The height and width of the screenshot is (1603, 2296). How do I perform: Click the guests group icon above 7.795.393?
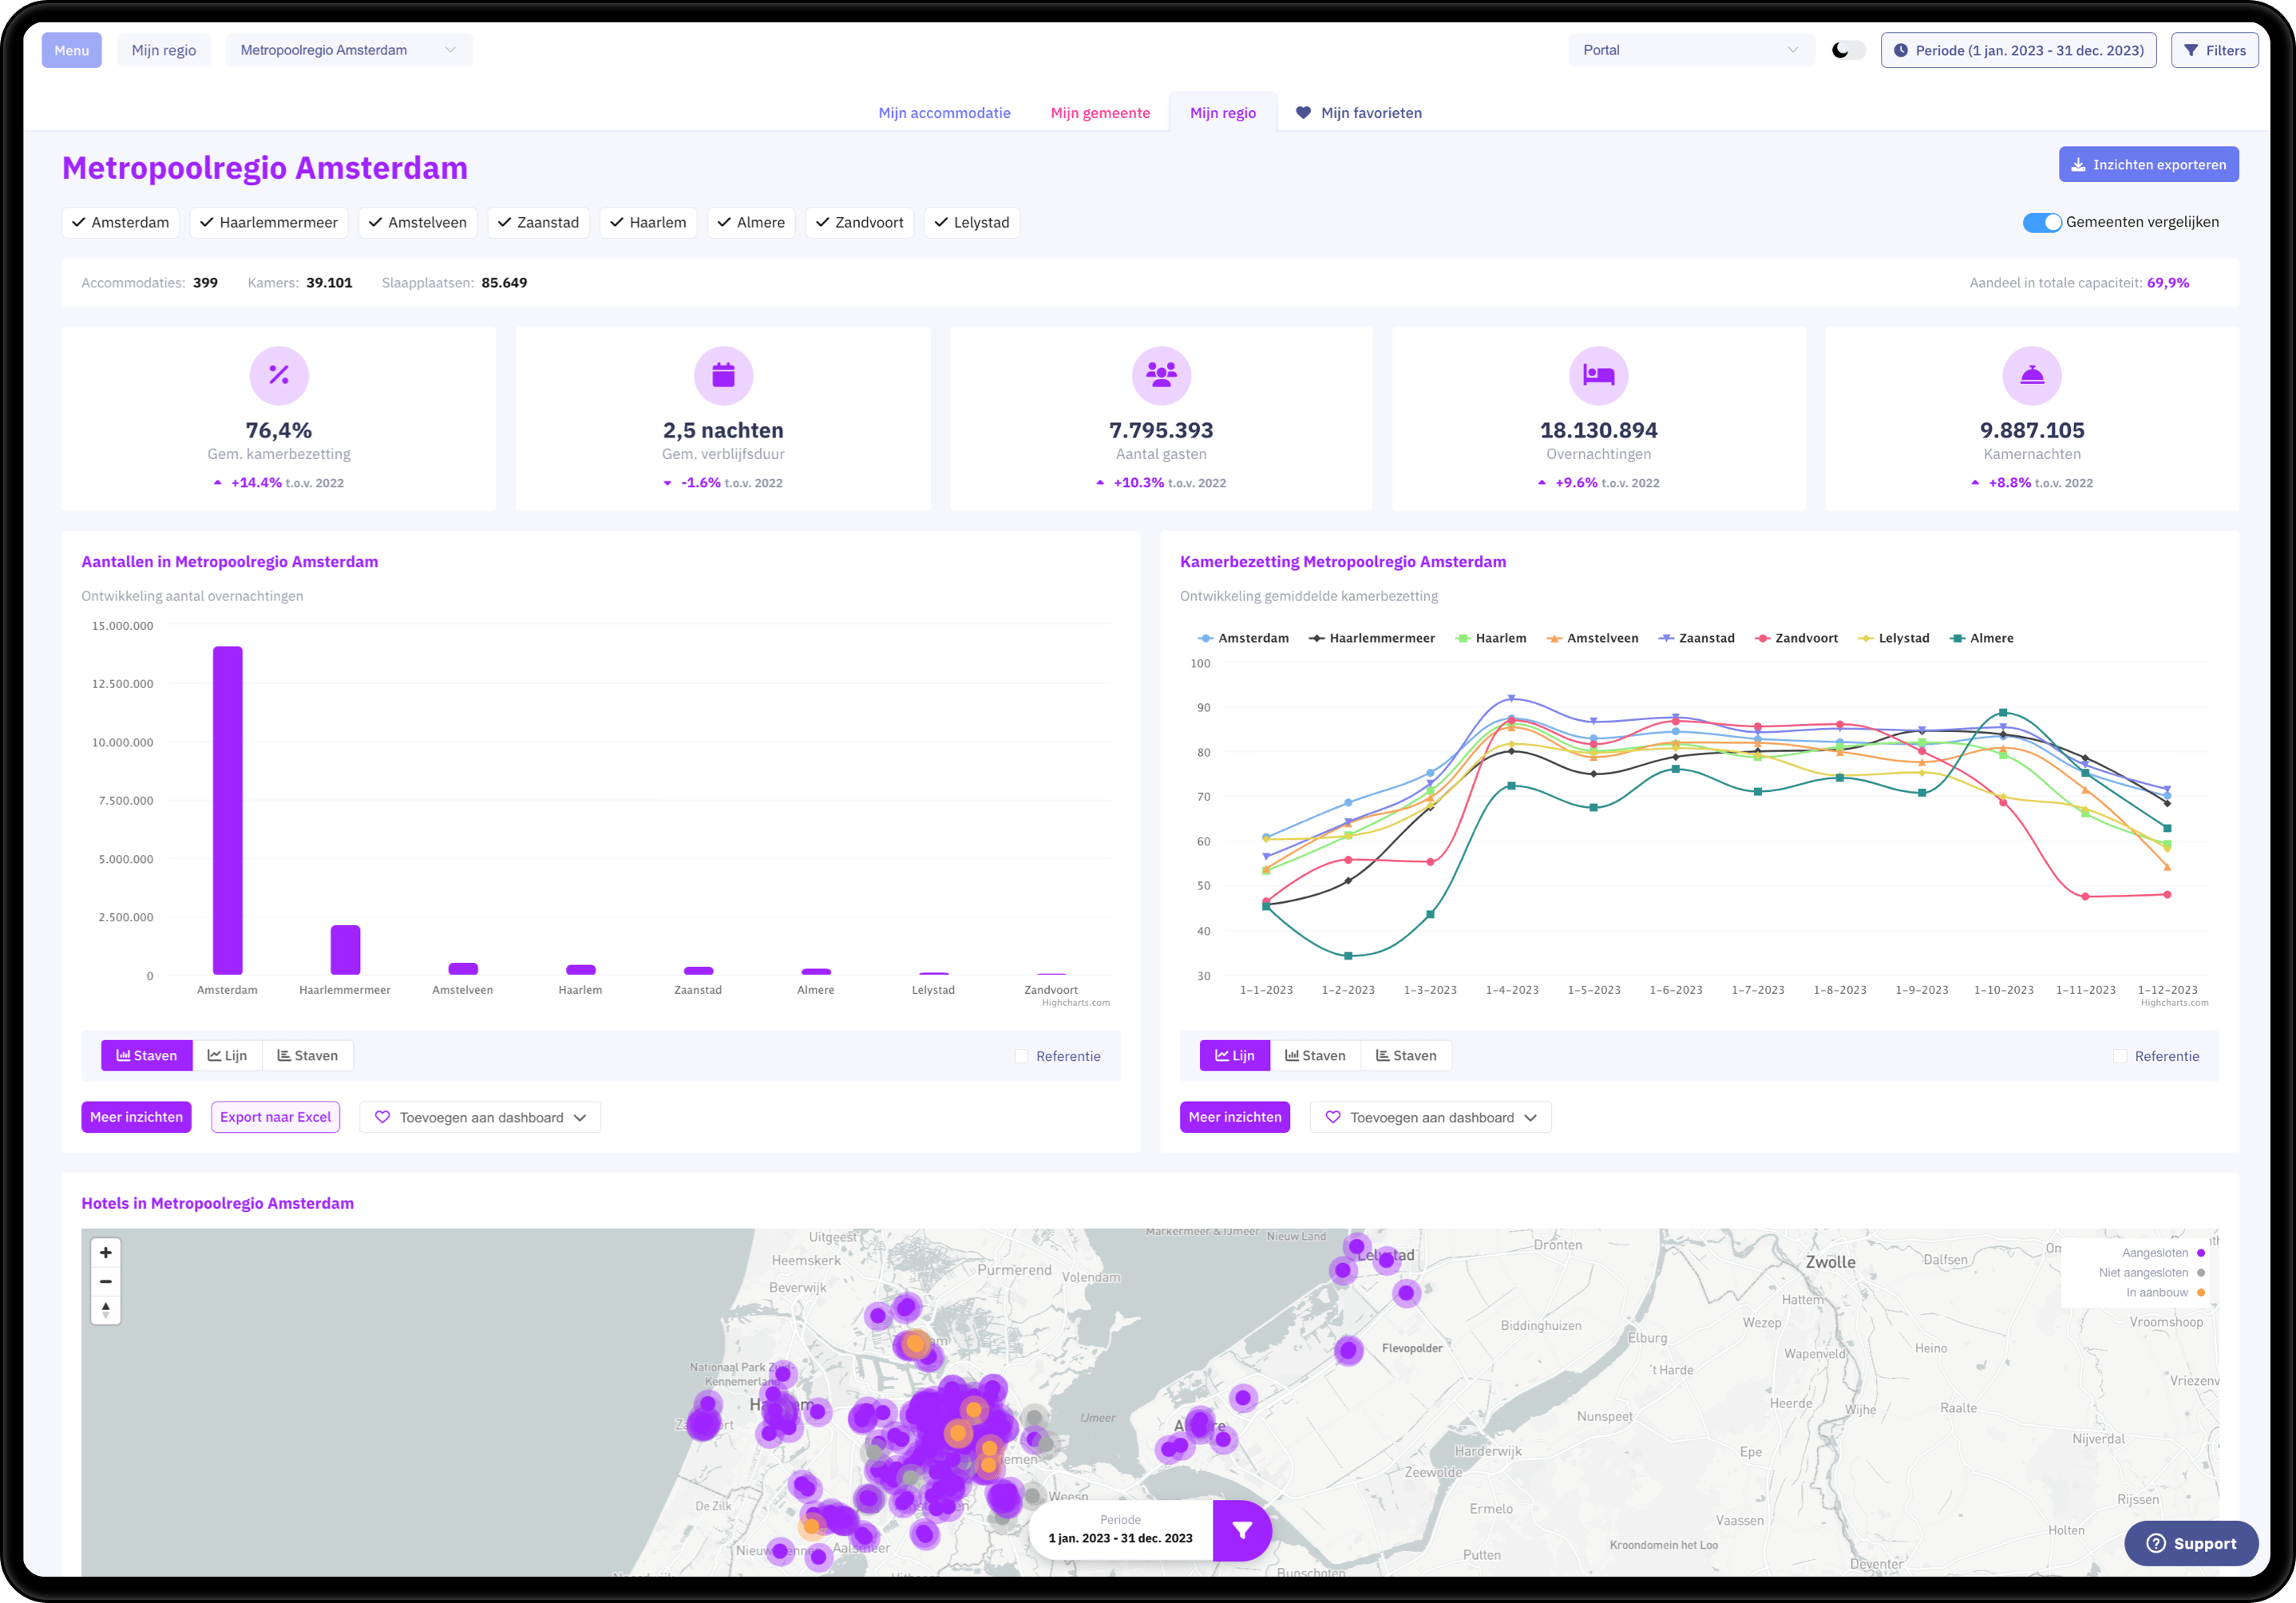point(1161,375)
